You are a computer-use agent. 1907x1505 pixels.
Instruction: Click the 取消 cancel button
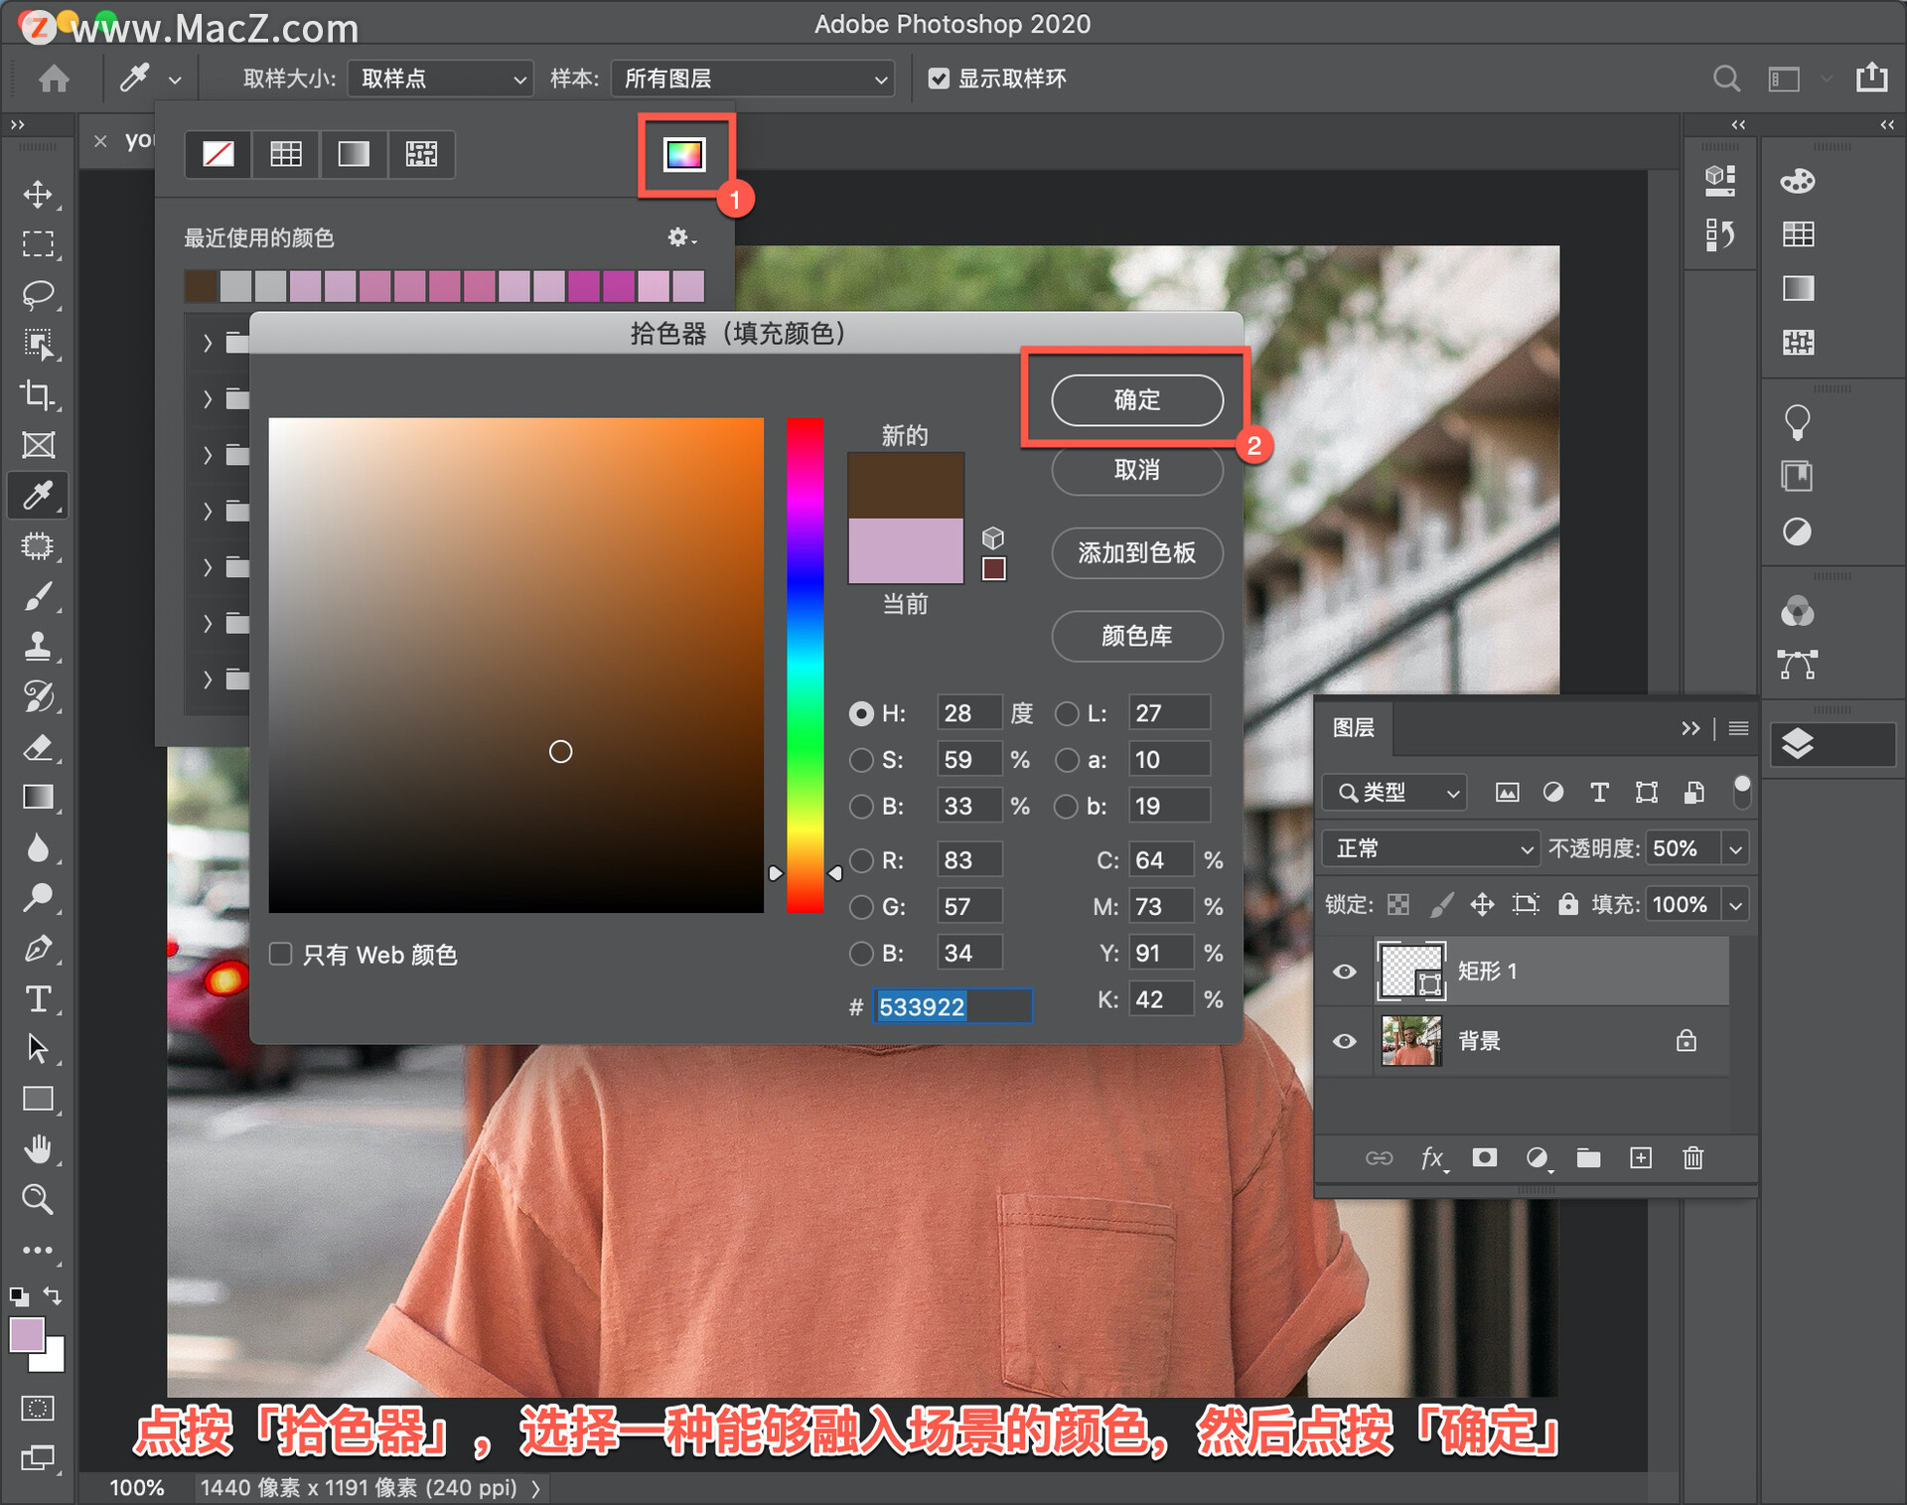pyautogui.click(x=1137, y=470)
